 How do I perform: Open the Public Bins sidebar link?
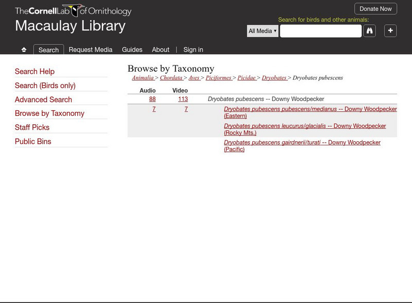coord(33,141)
